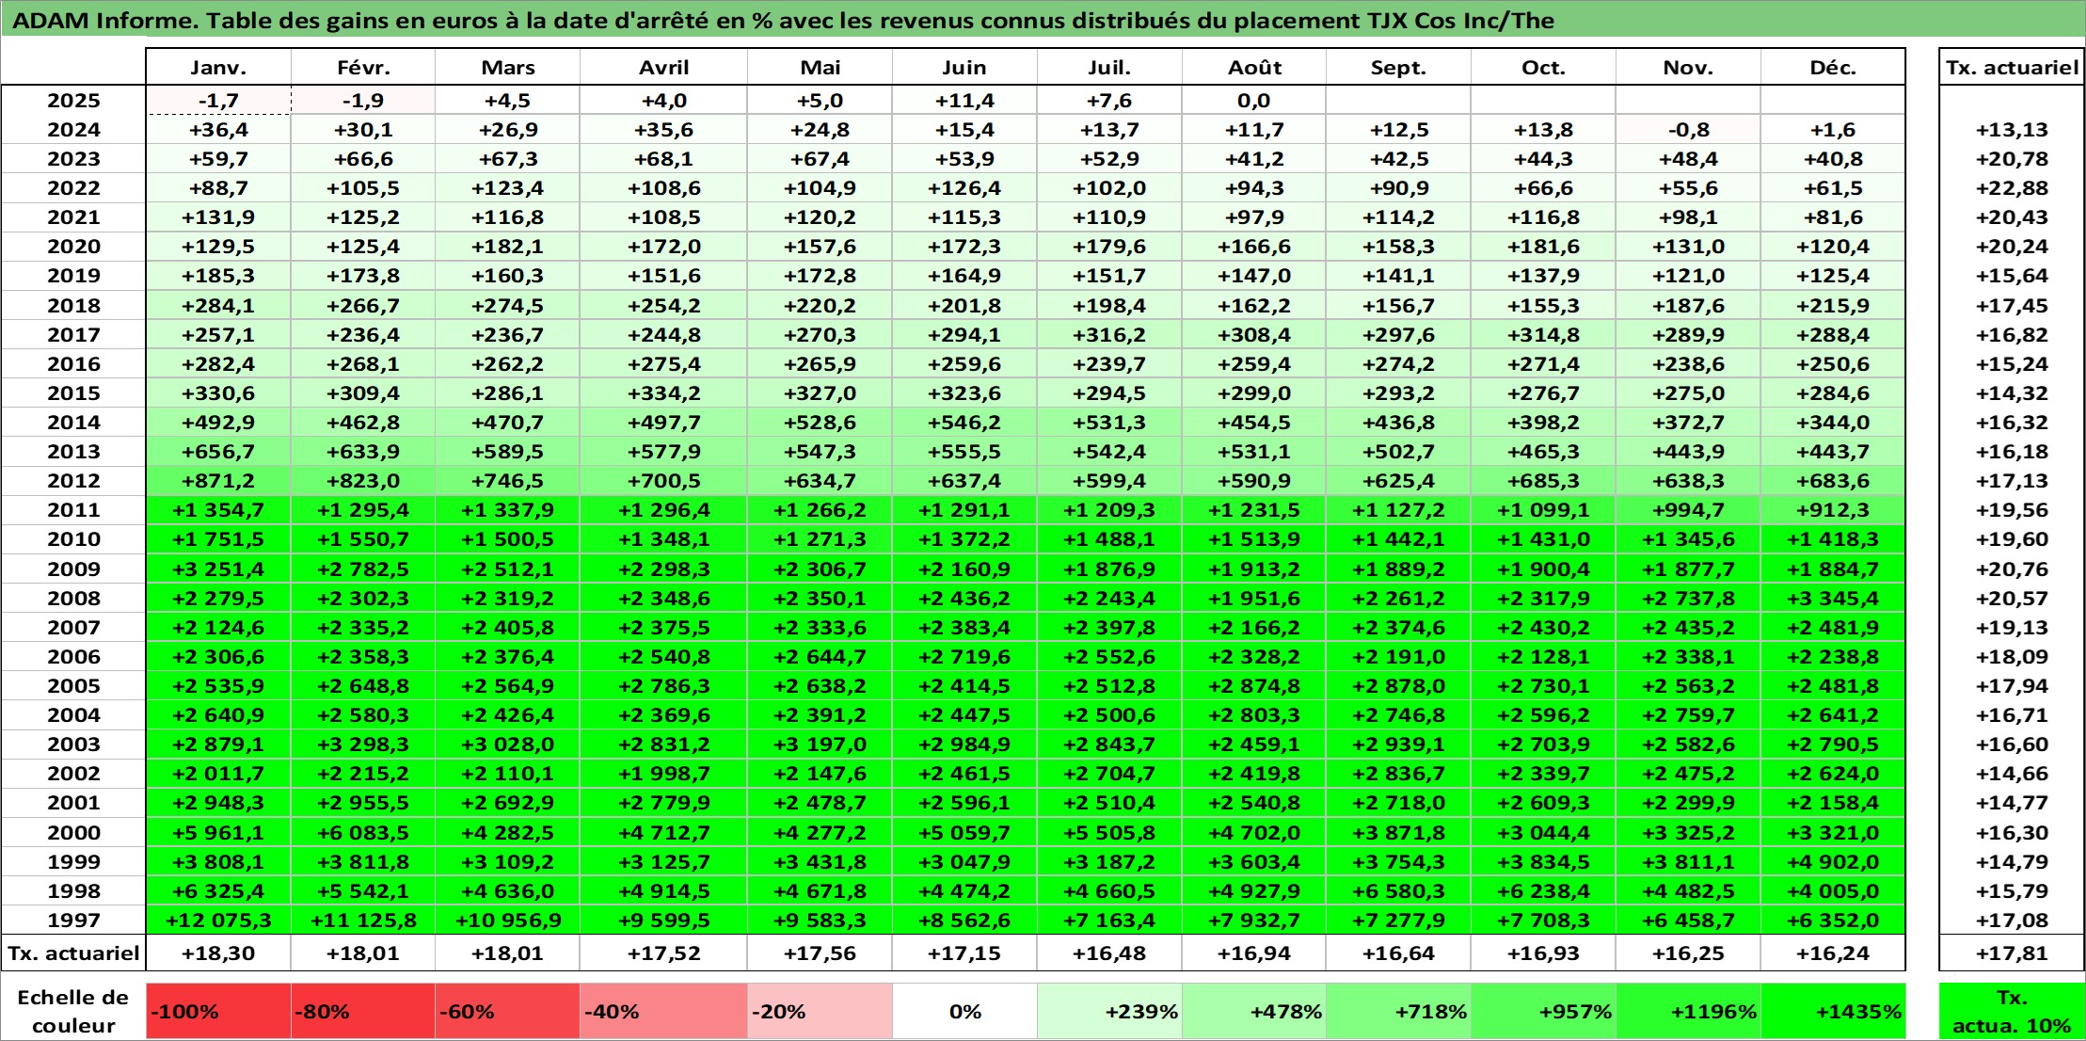
Task: Click cell value -0,8 in 2024
Action: pyautogui.click(x=1688, y=130)
